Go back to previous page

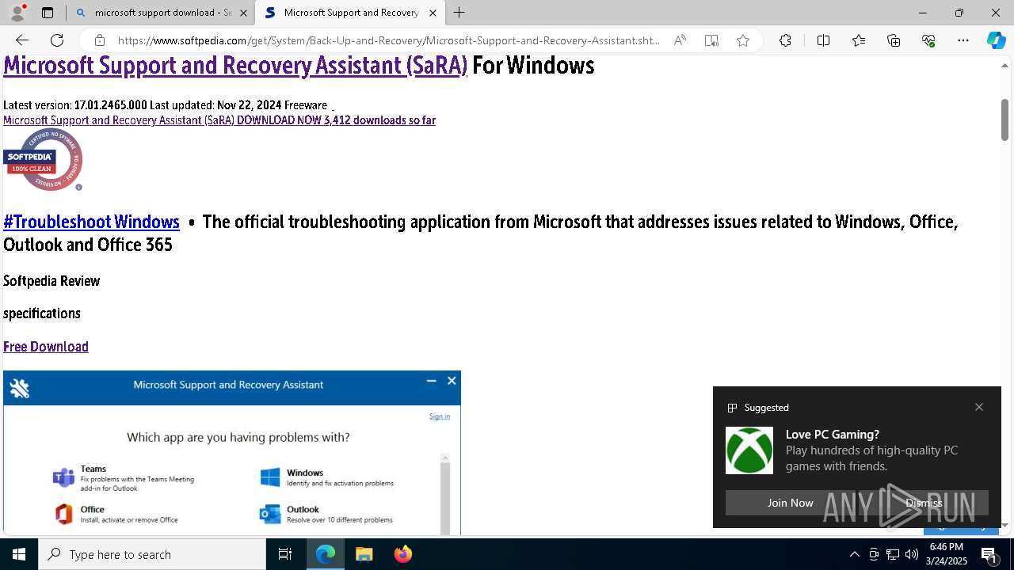[x=22, y=40]
